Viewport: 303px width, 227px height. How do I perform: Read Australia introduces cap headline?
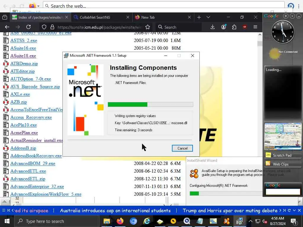pos(115,210)
